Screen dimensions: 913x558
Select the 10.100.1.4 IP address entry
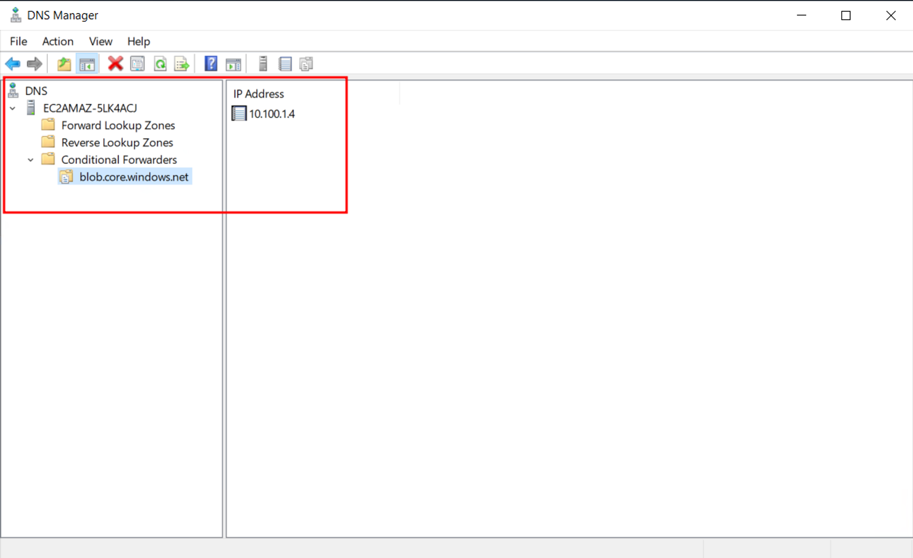(x=272, y=114)
